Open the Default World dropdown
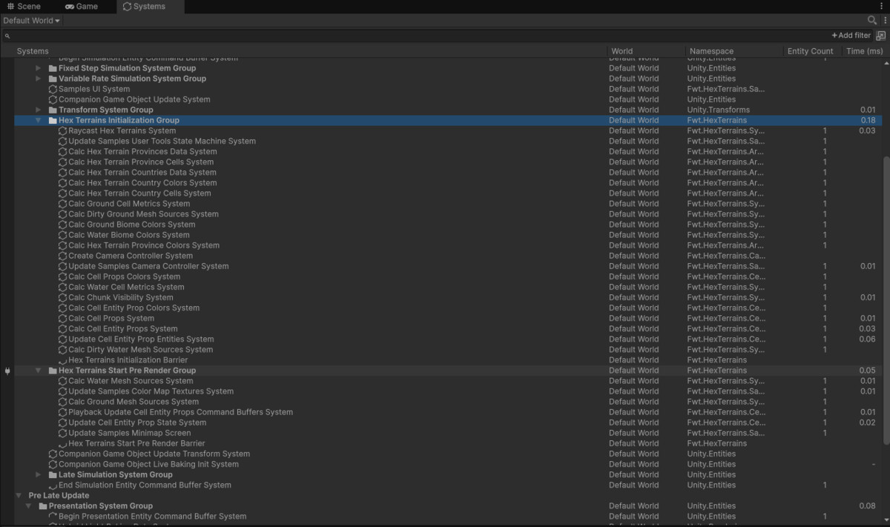Image resolution: width=890 pixels, height=527 pixels. click(32, 21)
